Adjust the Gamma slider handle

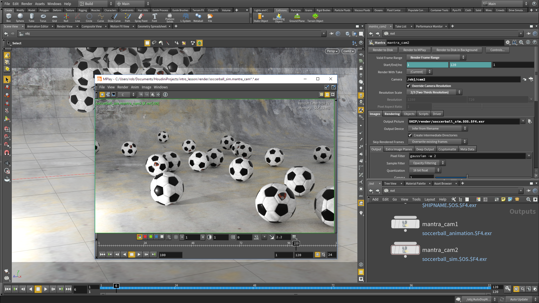pyautogui.click(x=467, y=176)
